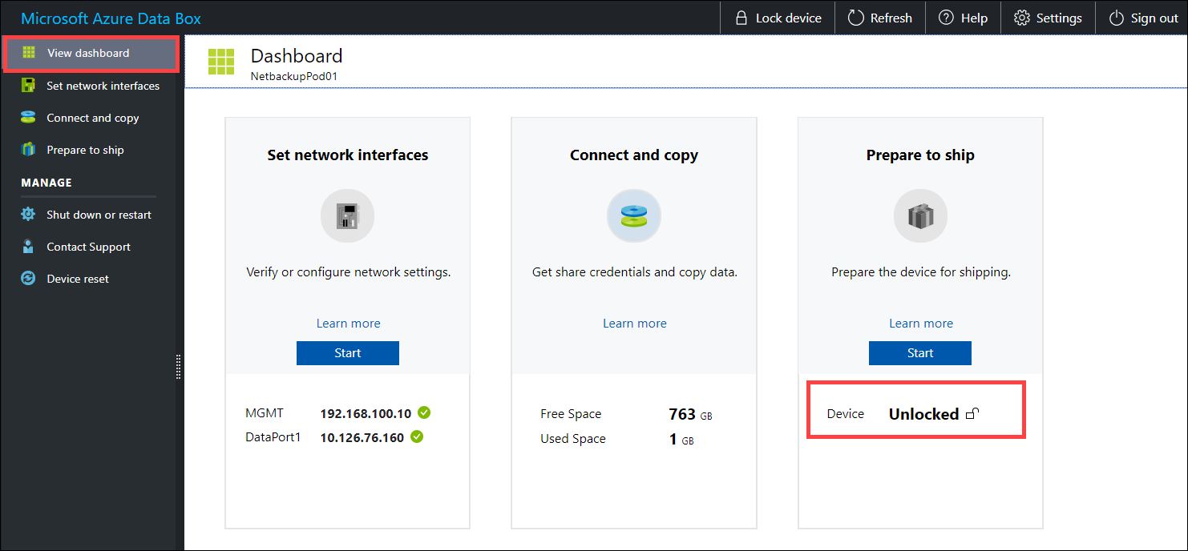The height and width of the screenshot is (551, 1188).
Task: Open Connect and copy from the sidebar icon
Action: coord(29,118)
